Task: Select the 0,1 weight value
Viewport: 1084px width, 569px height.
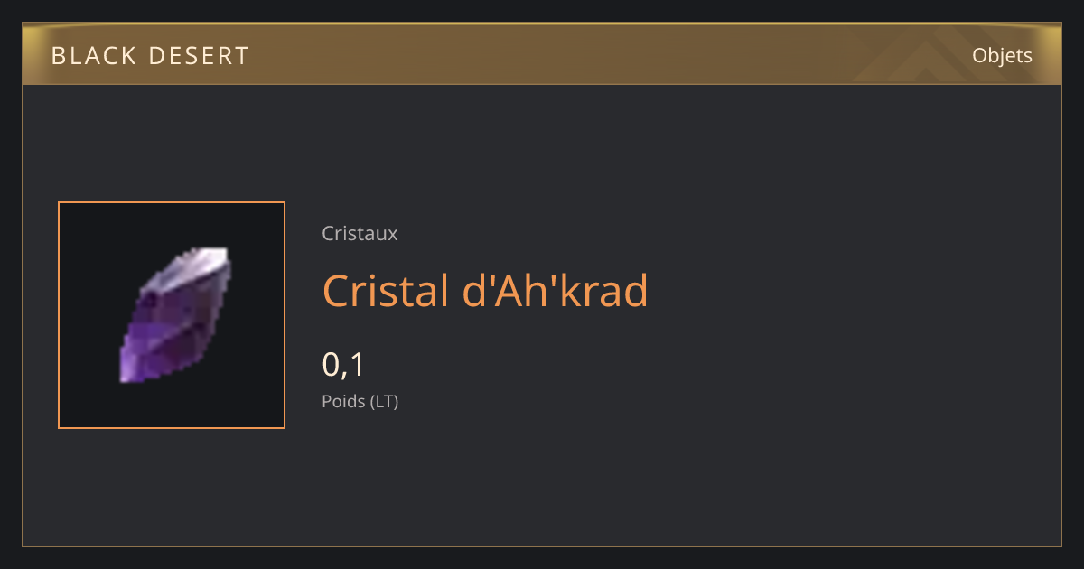Action: tap(343, 364)
